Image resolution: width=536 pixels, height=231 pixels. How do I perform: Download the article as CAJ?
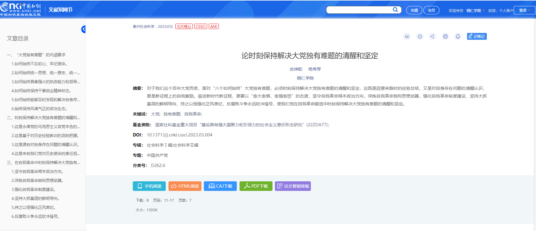220,186
